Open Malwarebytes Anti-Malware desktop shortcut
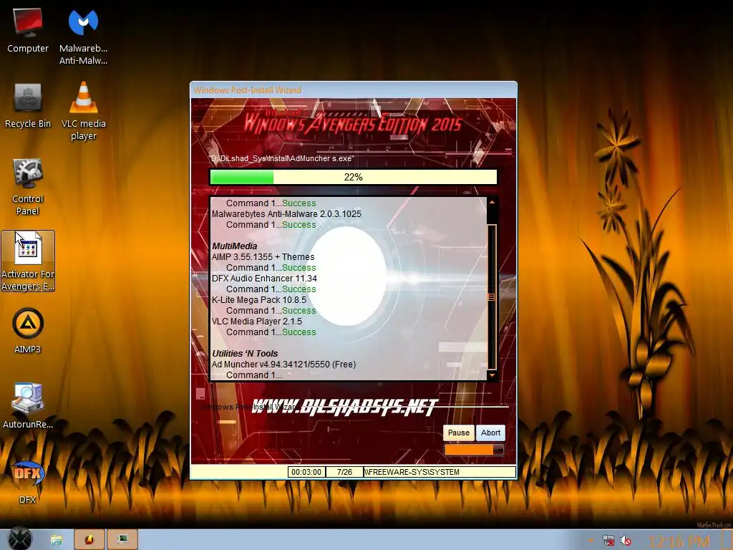 [x=83, y=35]
